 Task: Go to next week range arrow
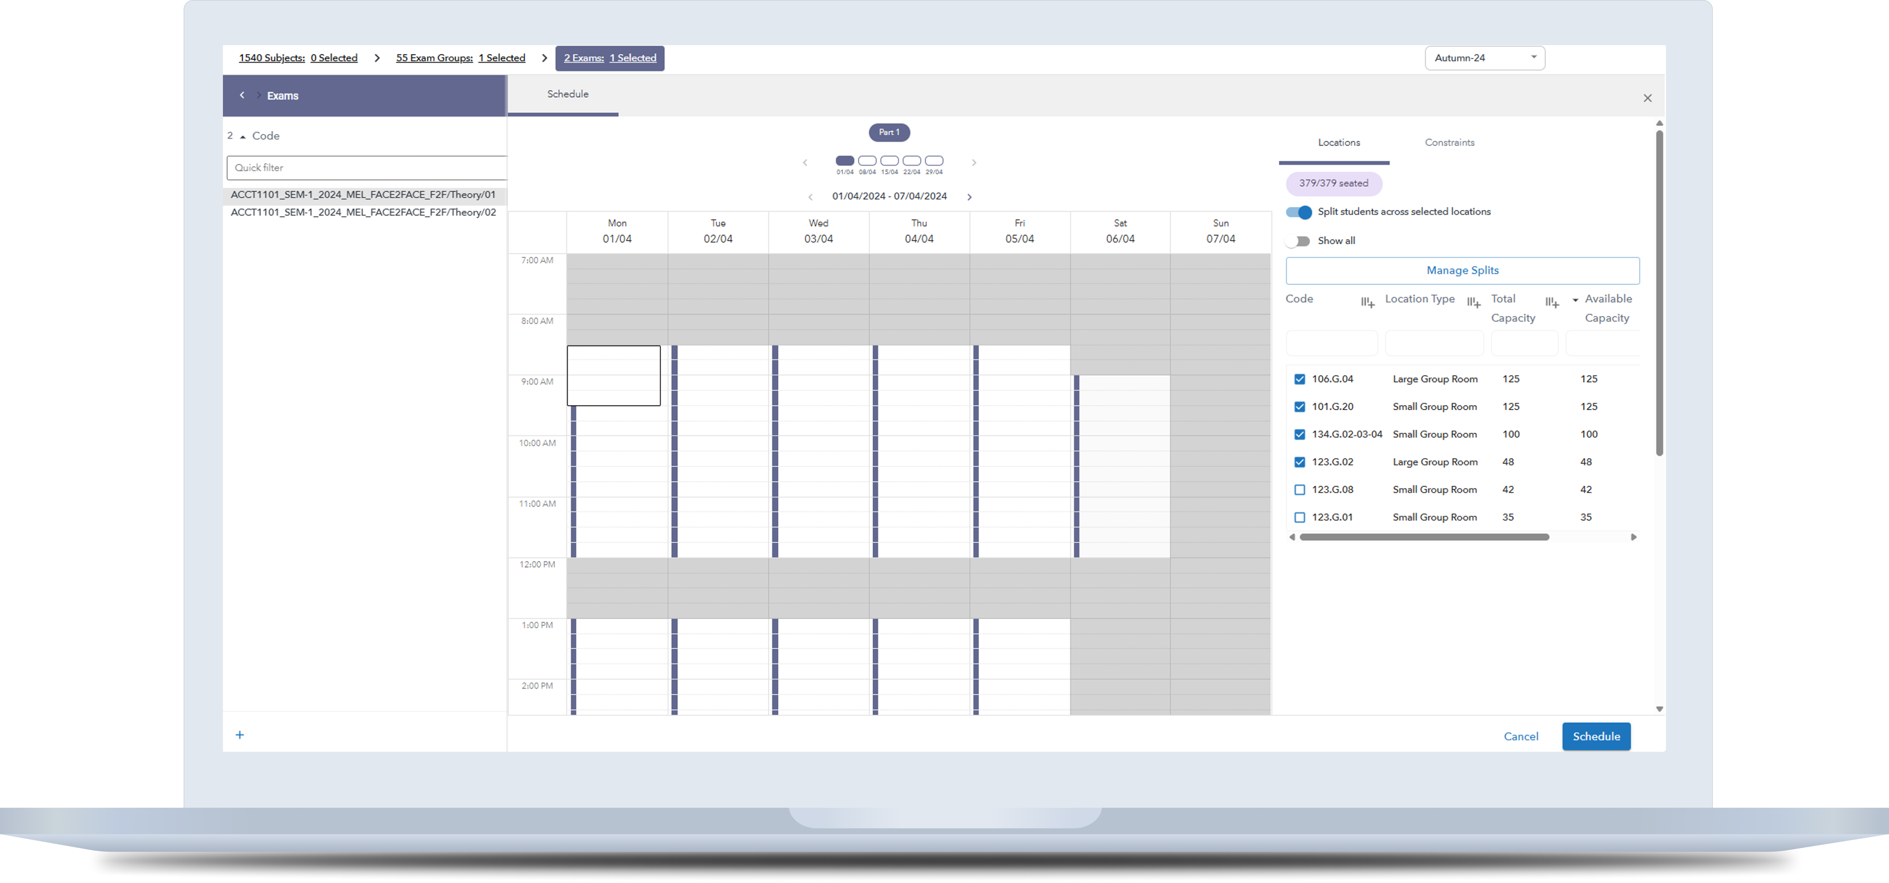coord(969,197)
